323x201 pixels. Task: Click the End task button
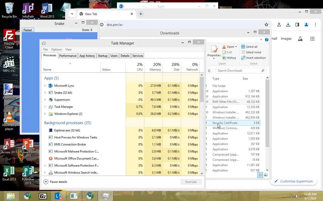click(191, 182)
